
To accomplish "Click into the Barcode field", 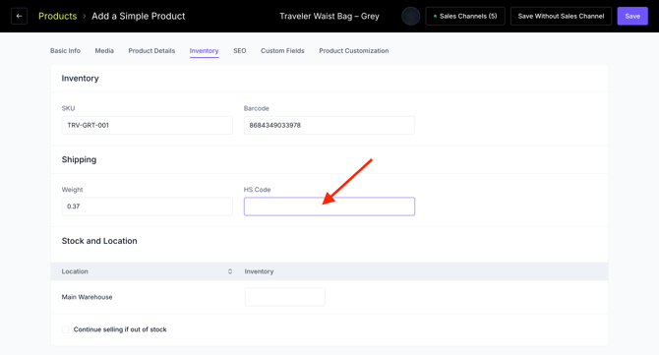I will point(329,125).
